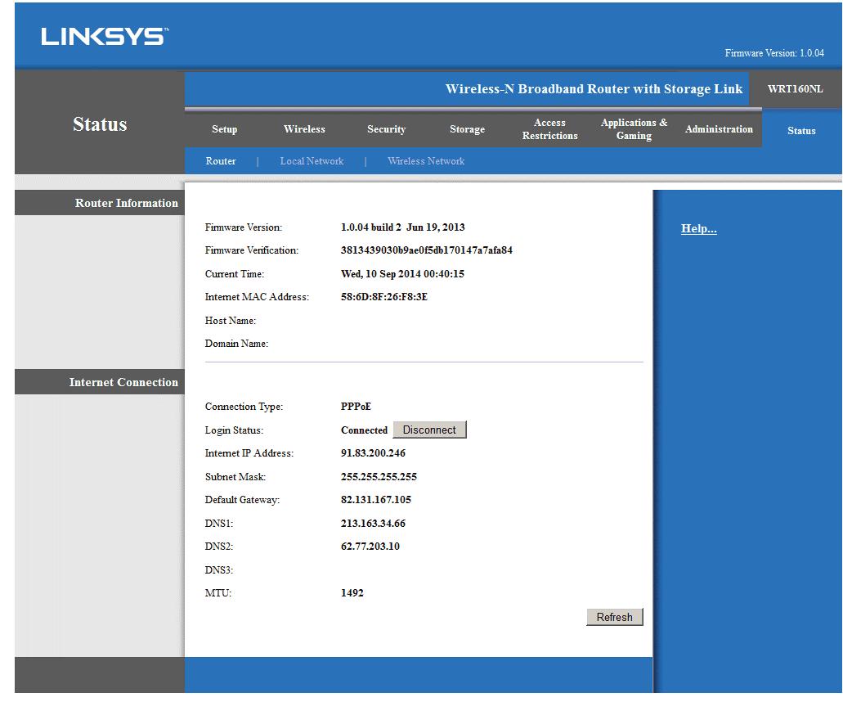The height and width of the screenshot is (702, 843).
Task: Click the Connected login status text
Action: click(364, 430)
